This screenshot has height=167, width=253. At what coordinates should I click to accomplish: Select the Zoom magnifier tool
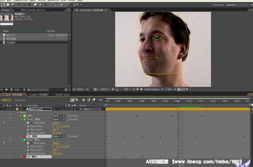[x=13, y=5]
